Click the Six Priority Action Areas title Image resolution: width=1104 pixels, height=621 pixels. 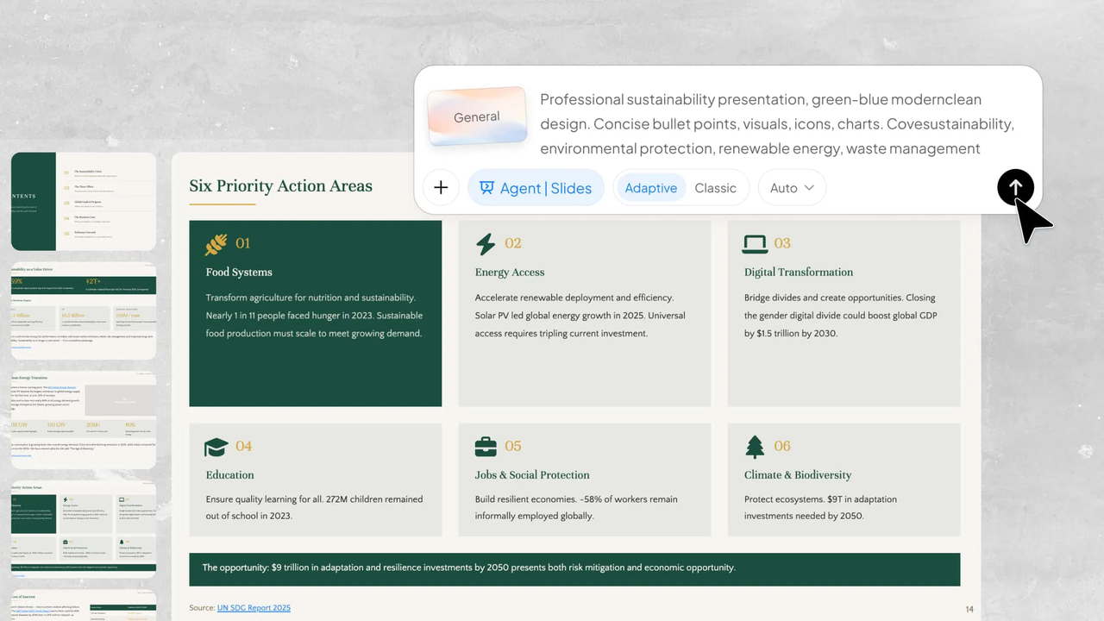281,185
